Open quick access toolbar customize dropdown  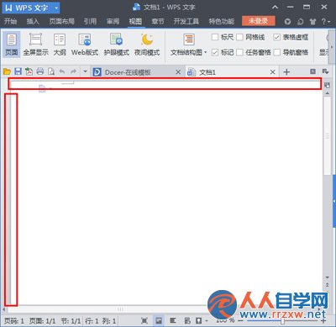tap(85, 72)
